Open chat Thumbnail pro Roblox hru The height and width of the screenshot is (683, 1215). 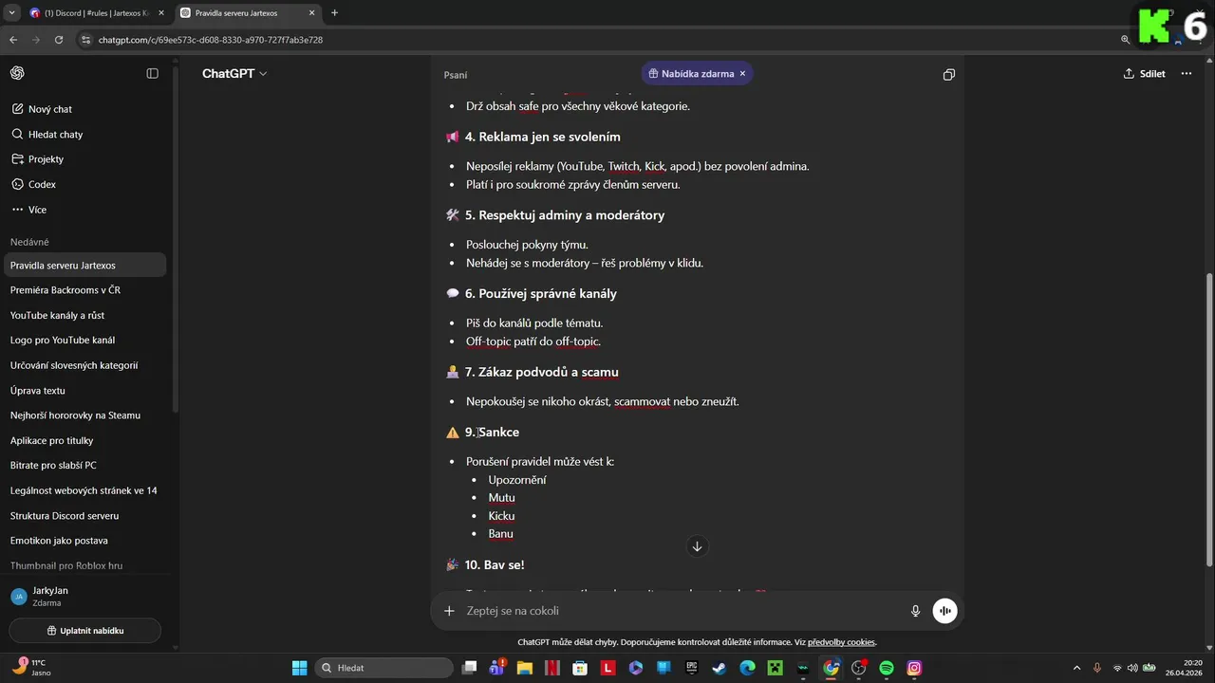click(85, 565)
